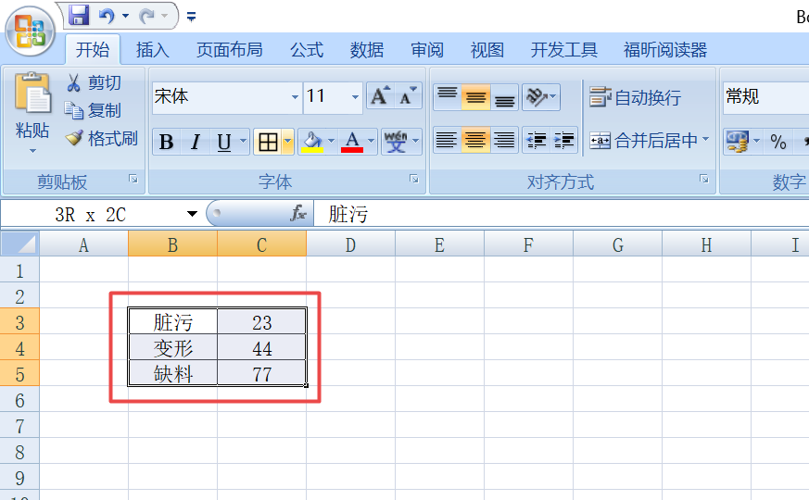The height and width of the screenshot is (500, 809).
Task: Click 合并后居中 merge and center
Action: coord(644,140)
